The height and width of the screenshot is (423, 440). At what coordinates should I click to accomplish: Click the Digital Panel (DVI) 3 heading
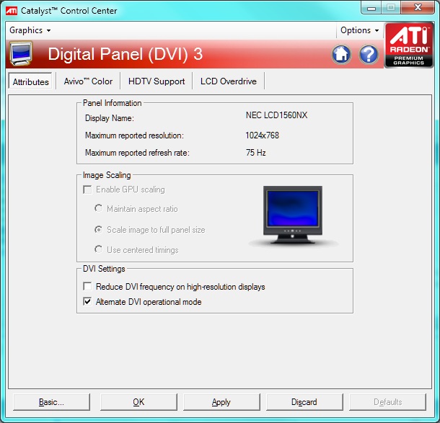(126, 54)
